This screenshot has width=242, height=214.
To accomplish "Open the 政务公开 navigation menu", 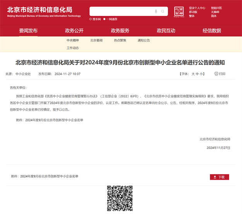I will [74, 31].
